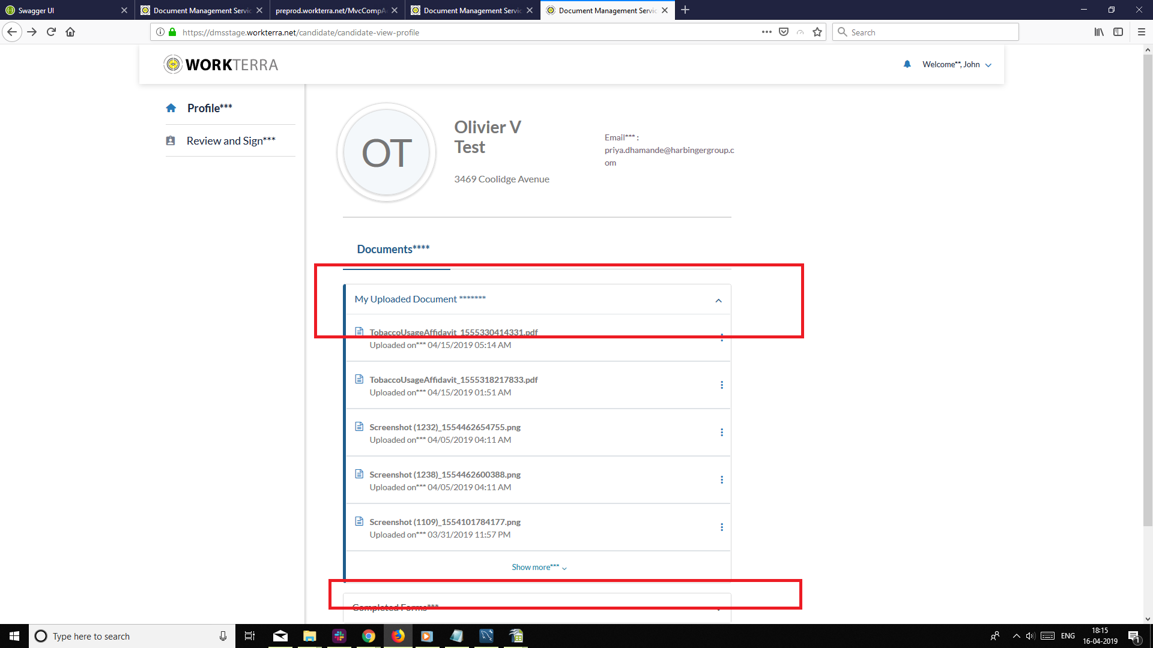Open Review and Sign in sidebar

click(x=231, y=140)
